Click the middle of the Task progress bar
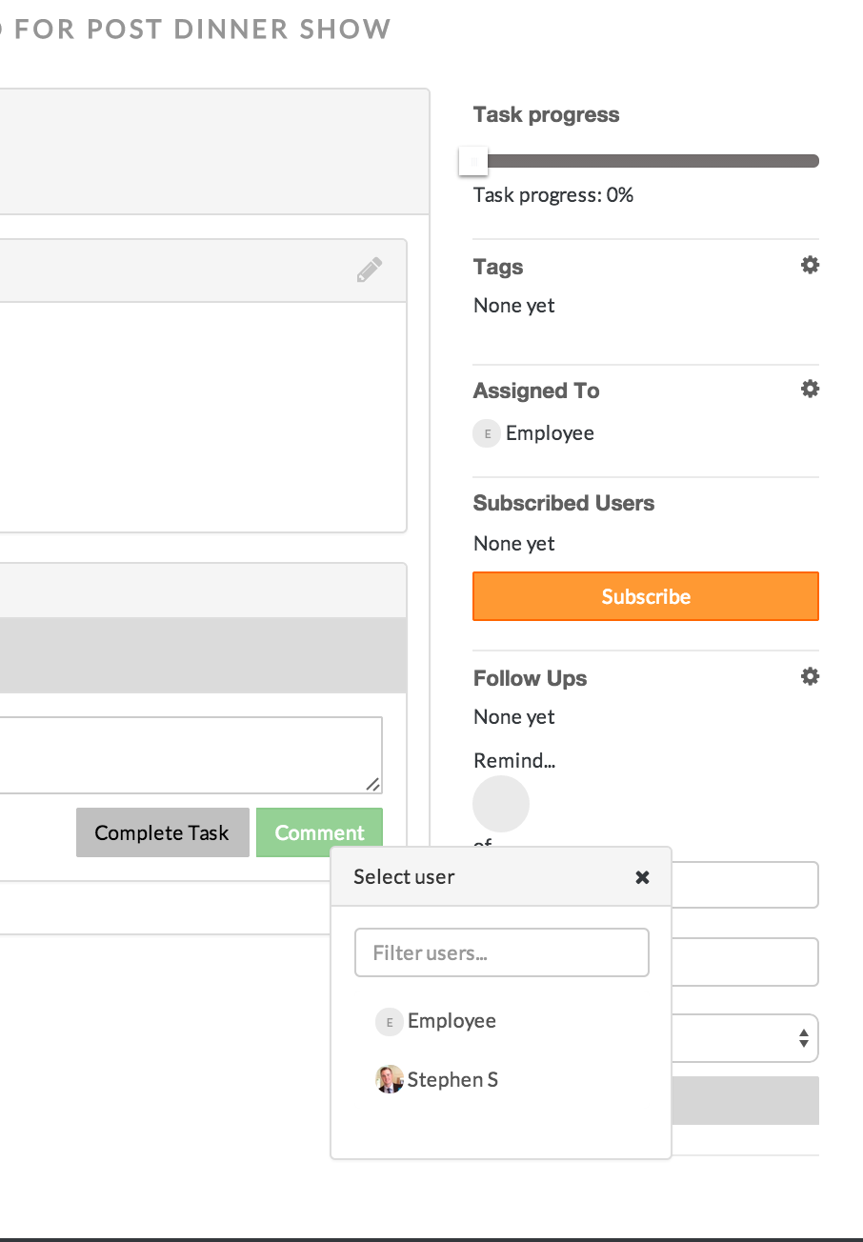Screen dimensions: 863x1242 (648, 161)
